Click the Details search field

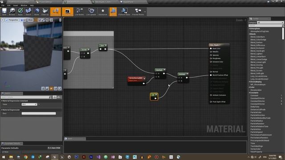(x=26, y=97)
